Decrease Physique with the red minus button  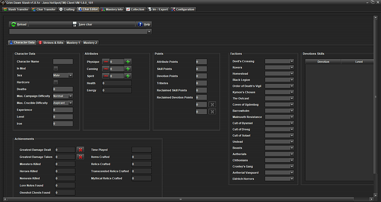pyautogui.click(x=105, y=62)
